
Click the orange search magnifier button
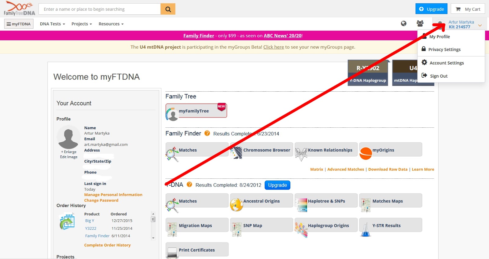tap(168, 9)
